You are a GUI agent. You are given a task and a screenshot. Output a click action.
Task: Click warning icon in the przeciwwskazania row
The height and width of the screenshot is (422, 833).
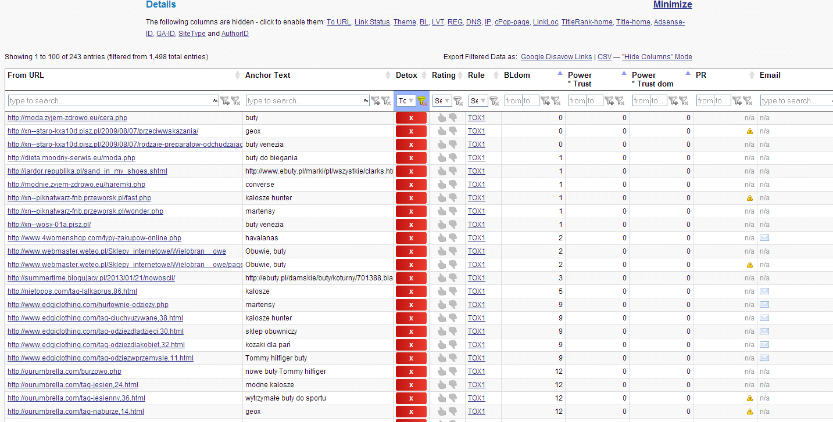coord(750,131)
